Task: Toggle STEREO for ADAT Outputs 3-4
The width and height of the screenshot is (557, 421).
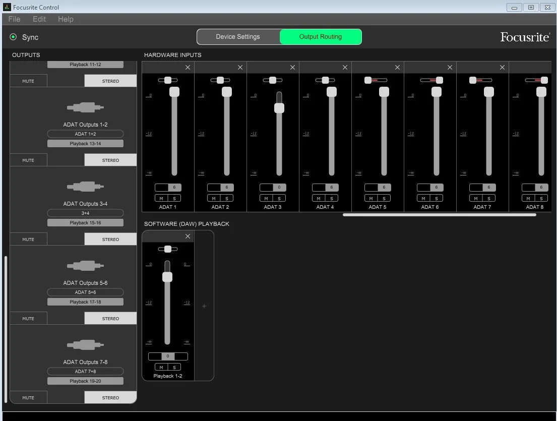Action: pos(110,239)
